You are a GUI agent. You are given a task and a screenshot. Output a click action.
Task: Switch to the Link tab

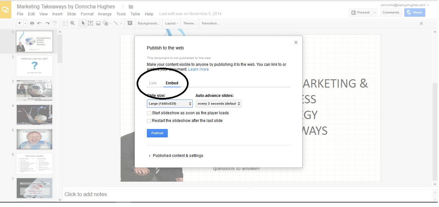click(153, 83)
